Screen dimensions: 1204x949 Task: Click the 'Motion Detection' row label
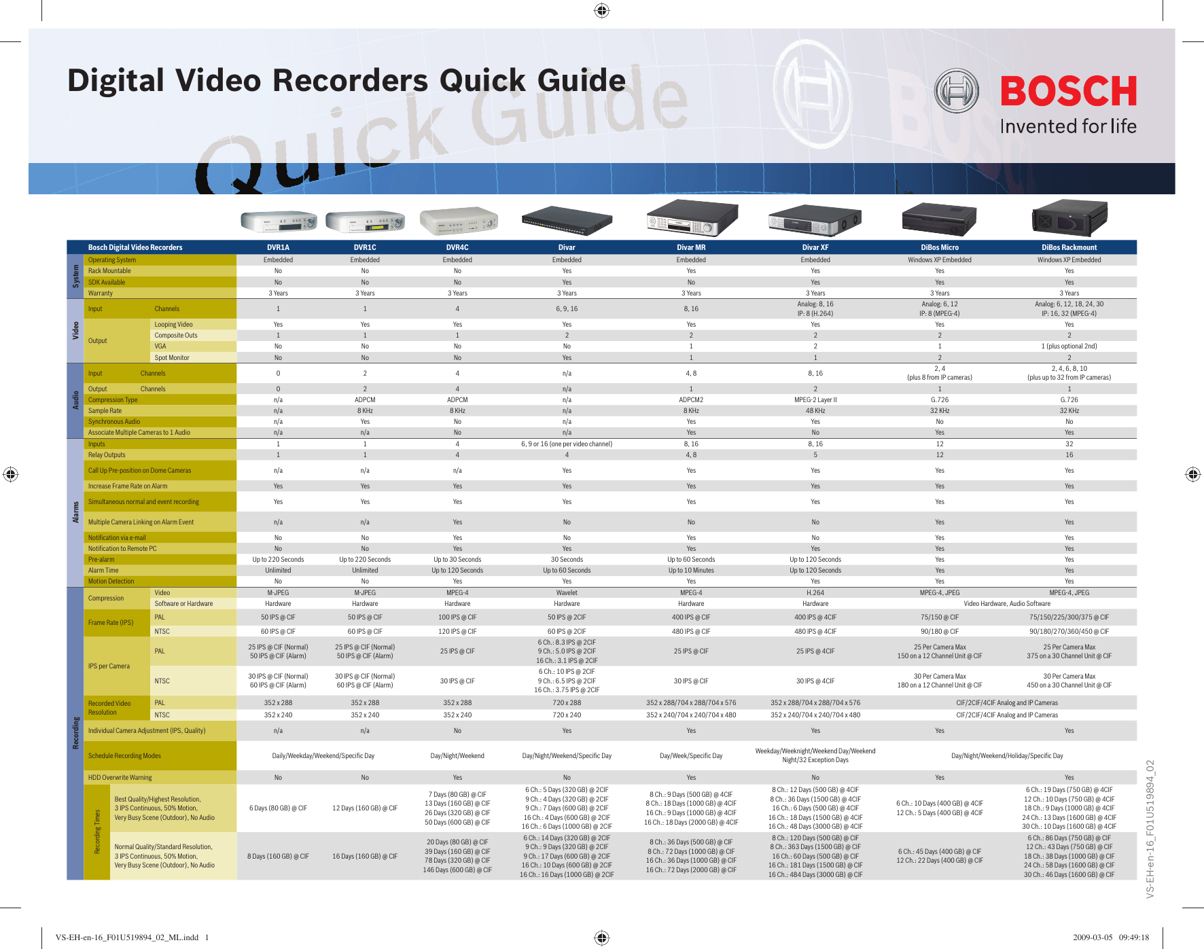point(111,581)
